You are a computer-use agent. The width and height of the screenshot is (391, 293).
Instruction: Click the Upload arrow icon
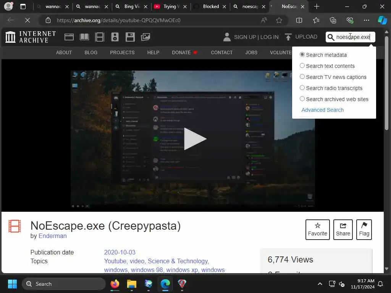(288, 37)
